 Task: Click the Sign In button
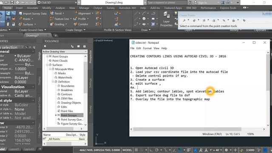coord(201,3)
